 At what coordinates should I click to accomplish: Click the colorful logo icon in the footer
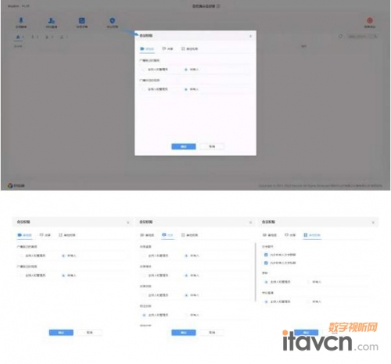click(10, 185)
